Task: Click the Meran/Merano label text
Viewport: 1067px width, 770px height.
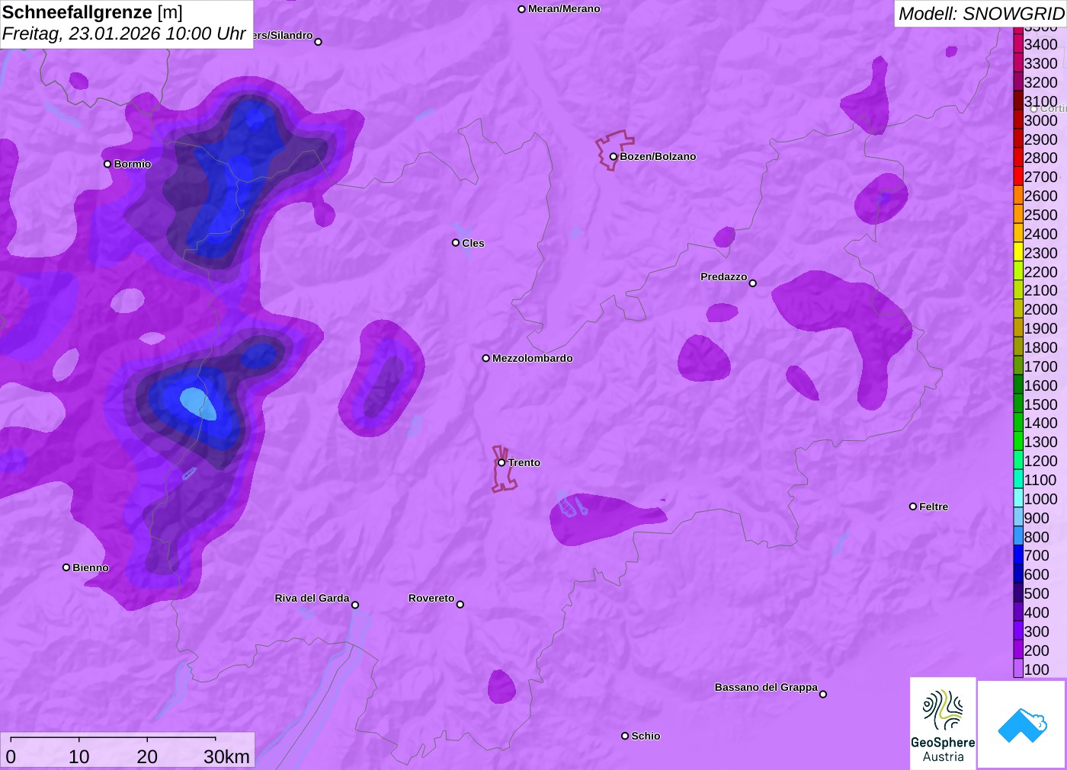Action: click(x=564, y=9)
